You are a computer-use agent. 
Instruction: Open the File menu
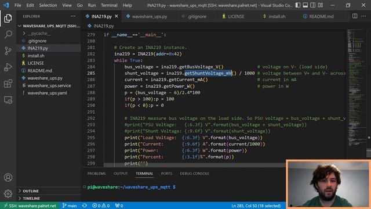pyautogui.click(x=18, y=5)
